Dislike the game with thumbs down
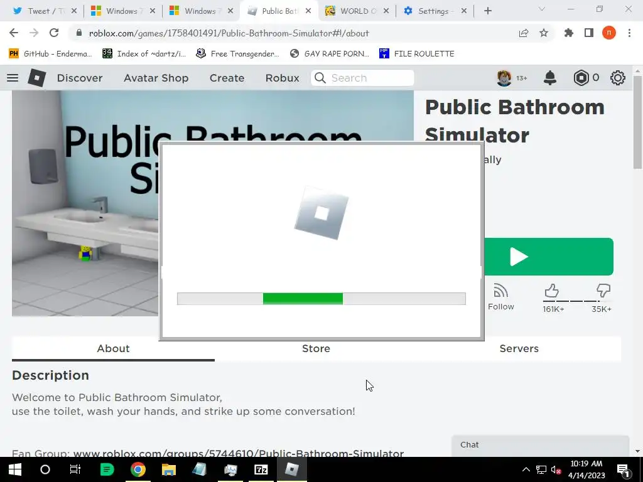The width and height of the screenshot is (643, 482). click(603, 291)
